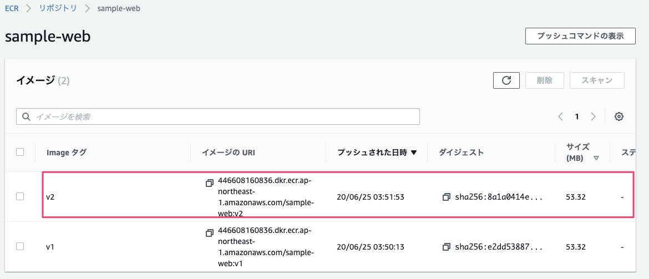Open the リポジトリ breadcrumb link

[57, 9]
